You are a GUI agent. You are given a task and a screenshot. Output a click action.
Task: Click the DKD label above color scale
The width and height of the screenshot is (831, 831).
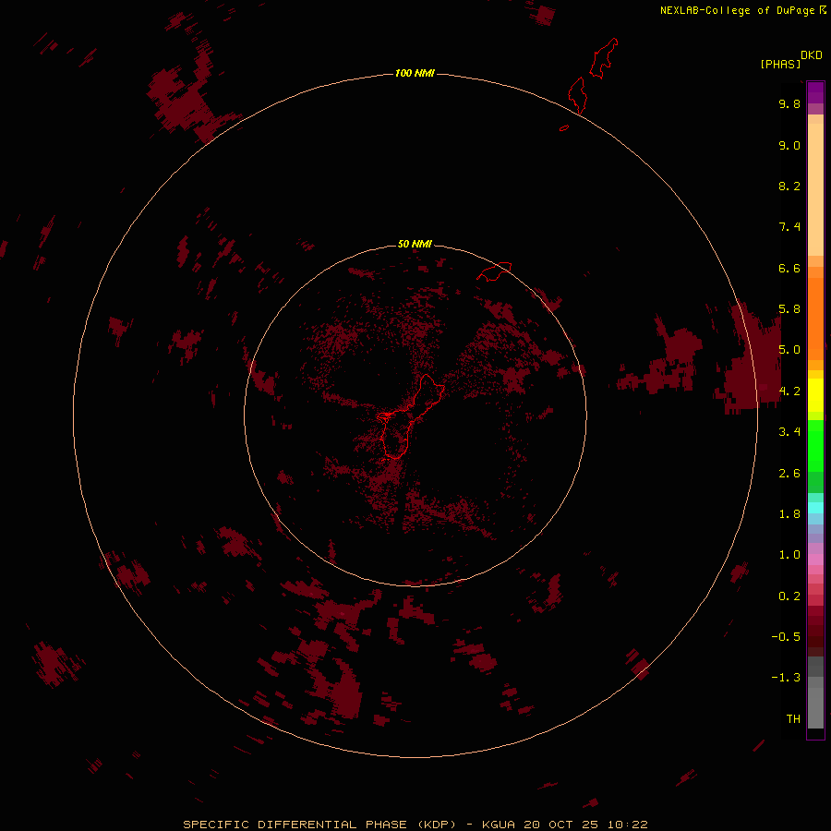(x=812, y=55)
